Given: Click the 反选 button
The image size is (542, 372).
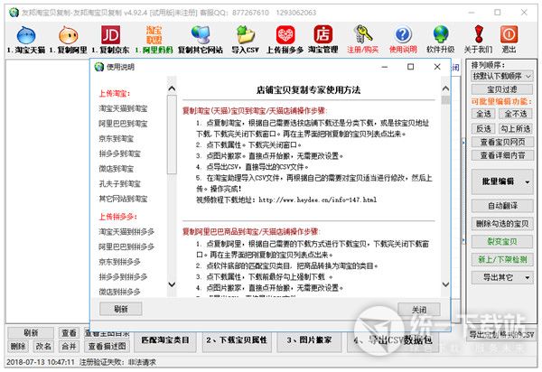Looking at the screenshot, I should (x=483, y=129).
